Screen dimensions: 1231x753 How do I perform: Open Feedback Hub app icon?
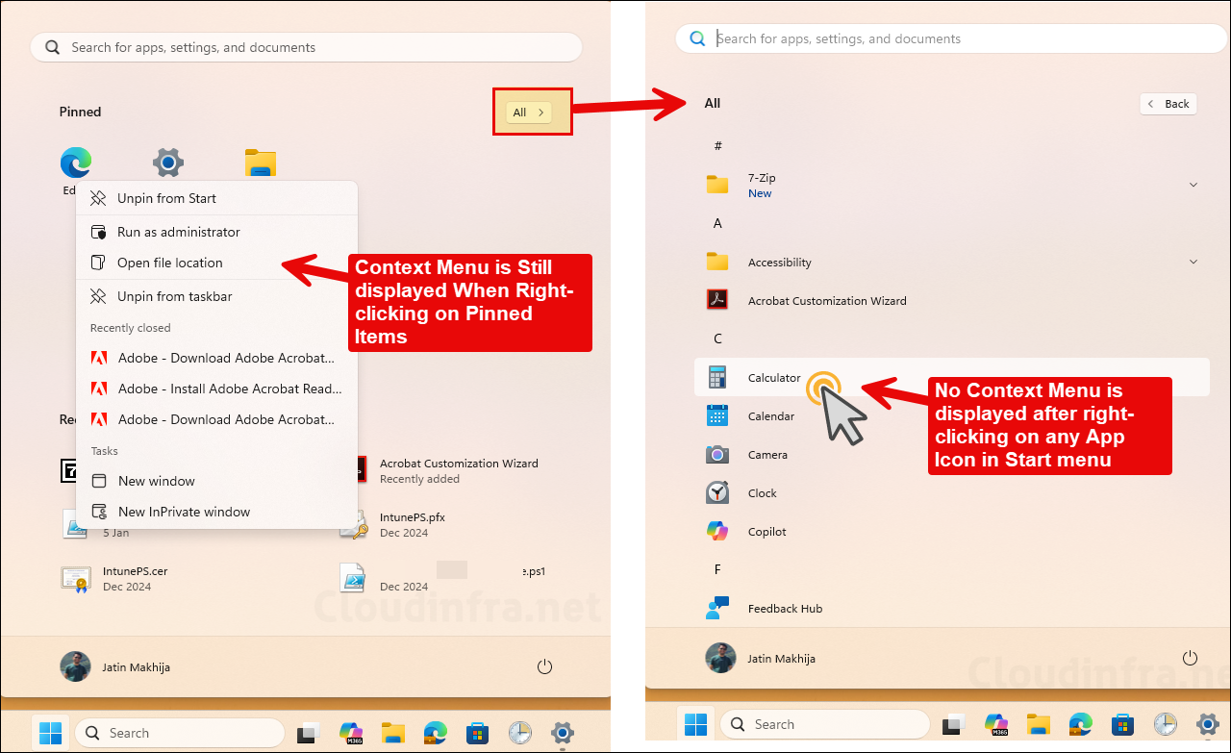(x=717, y=608)
